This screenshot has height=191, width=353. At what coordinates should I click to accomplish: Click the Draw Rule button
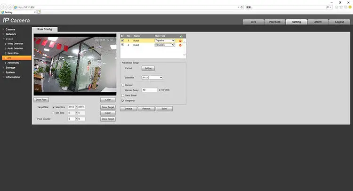pos(41,100)
